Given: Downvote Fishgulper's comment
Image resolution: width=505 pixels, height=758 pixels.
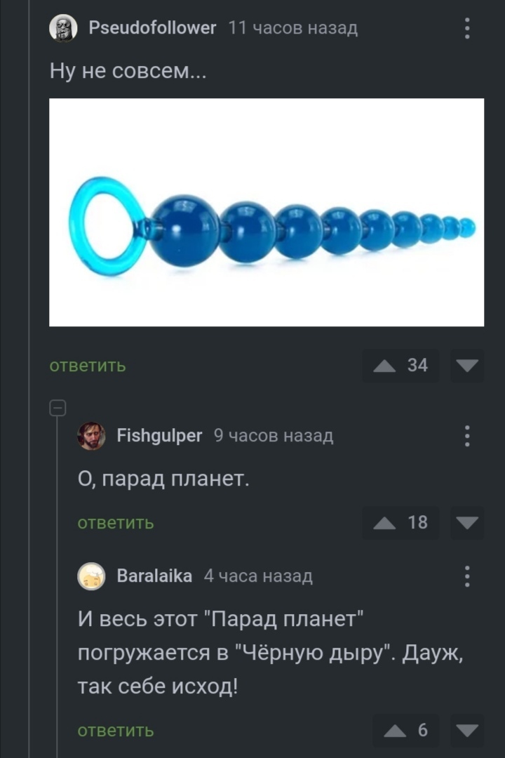Looking at the screenshot, I should (467, 523).
